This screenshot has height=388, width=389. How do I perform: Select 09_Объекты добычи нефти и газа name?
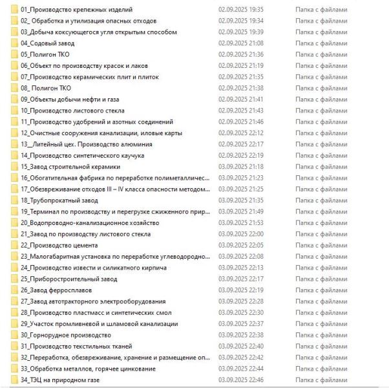coord(70,100)
